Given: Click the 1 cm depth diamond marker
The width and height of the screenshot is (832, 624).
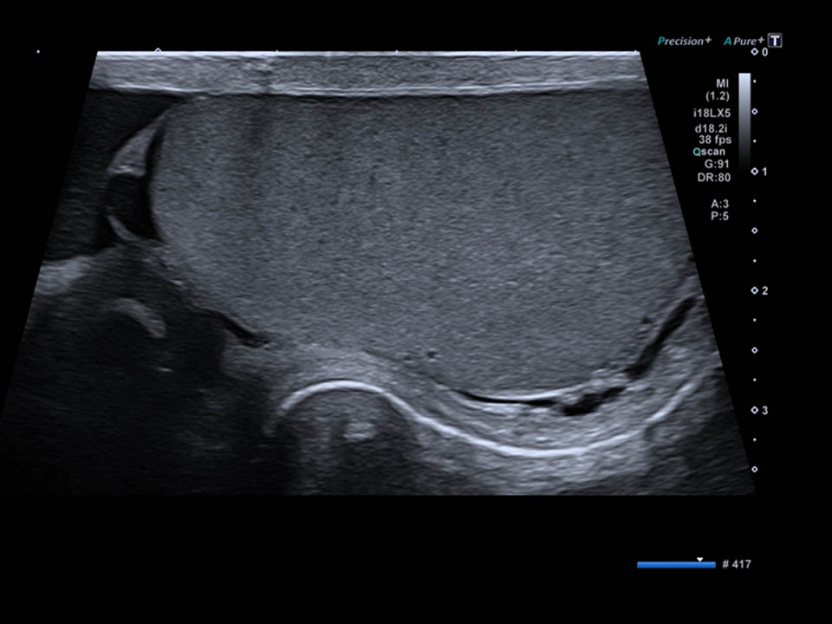Looking at the screenshot, I should [x=754, y=172].
